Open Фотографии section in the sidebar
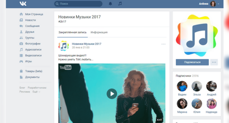This screenshot has height=123, width=229. [33, 44]
